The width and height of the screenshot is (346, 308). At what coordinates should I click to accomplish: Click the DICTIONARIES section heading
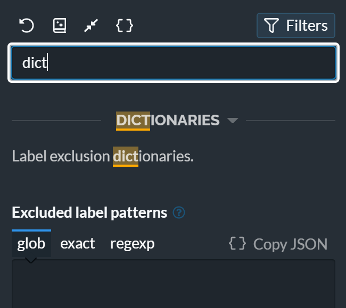coord(168,121)
